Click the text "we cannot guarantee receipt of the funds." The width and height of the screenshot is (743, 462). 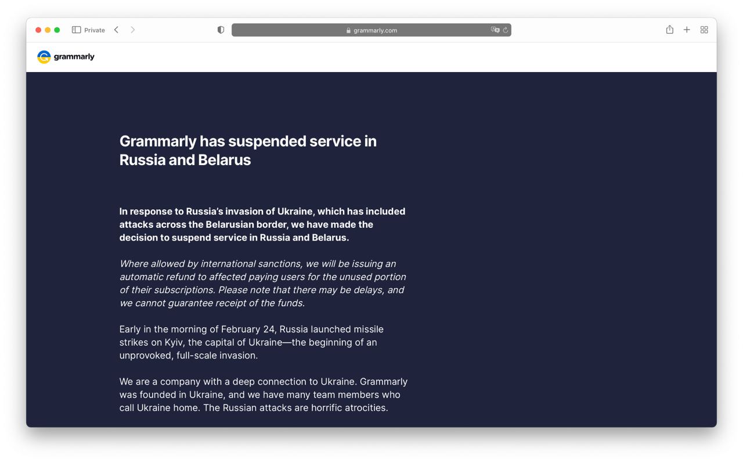[x=212, y=303]
